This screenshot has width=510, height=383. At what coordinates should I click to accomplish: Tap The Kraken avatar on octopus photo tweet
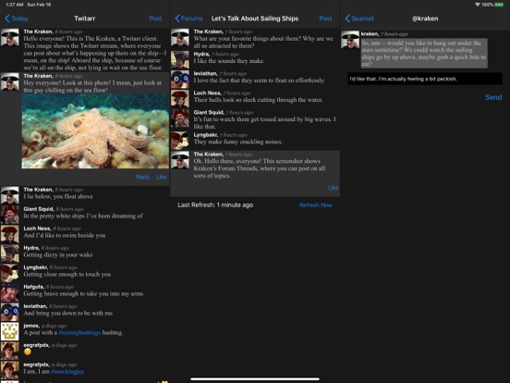point(9,82)
